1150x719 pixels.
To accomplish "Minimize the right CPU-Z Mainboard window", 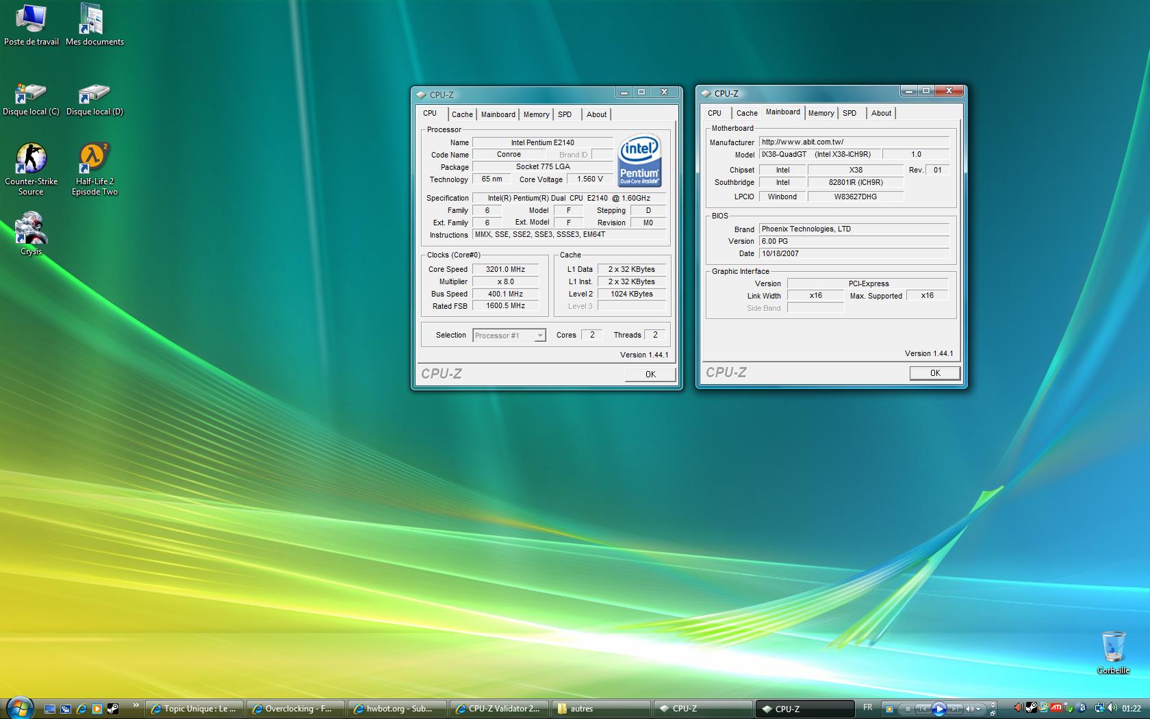I will click(x=908, y=90).
